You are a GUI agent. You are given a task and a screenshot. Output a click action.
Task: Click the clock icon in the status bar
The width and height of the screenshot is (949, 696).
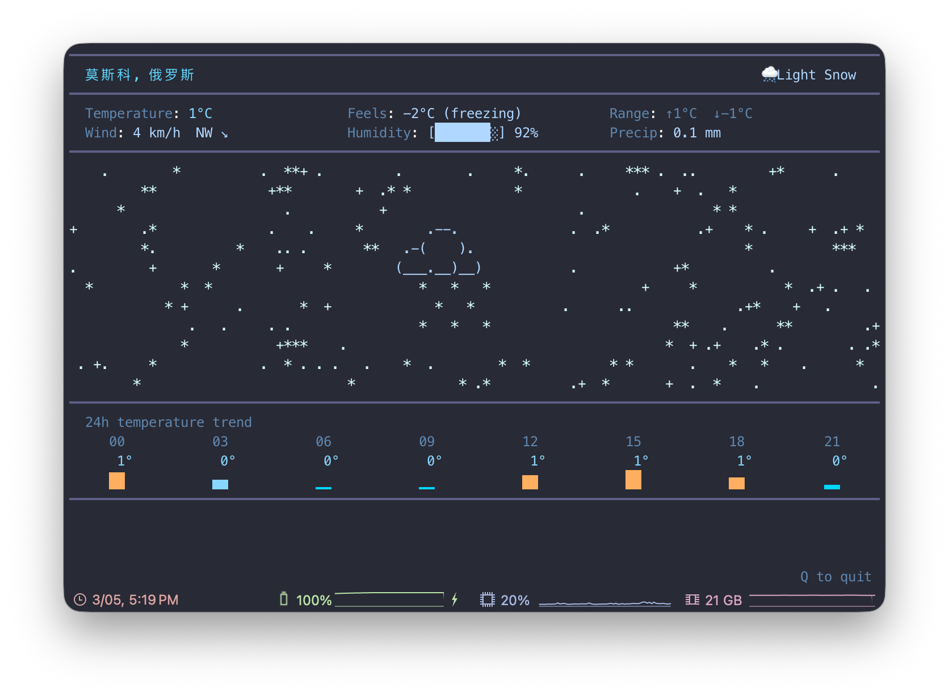click(80, 599)
